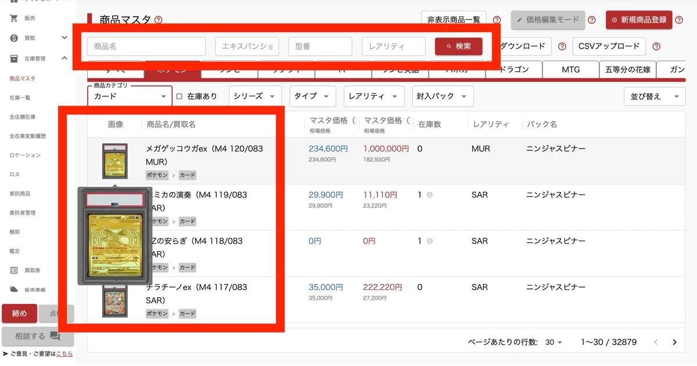The height and width of the screenshot is (366, 697).
Task: Collapse the 在庫管理 sidebar section
Action: click(x=64, y=58)
